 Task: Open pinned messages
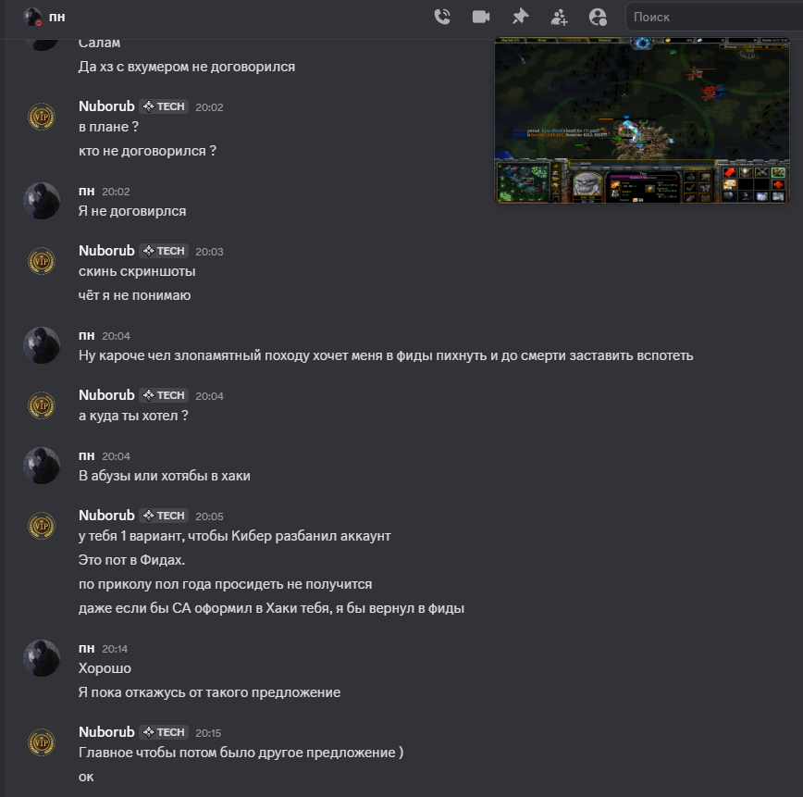click(520, 17)
